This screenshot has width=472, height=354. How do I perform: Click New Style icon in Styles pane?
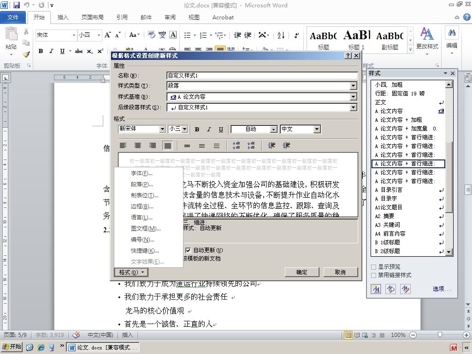376,289
